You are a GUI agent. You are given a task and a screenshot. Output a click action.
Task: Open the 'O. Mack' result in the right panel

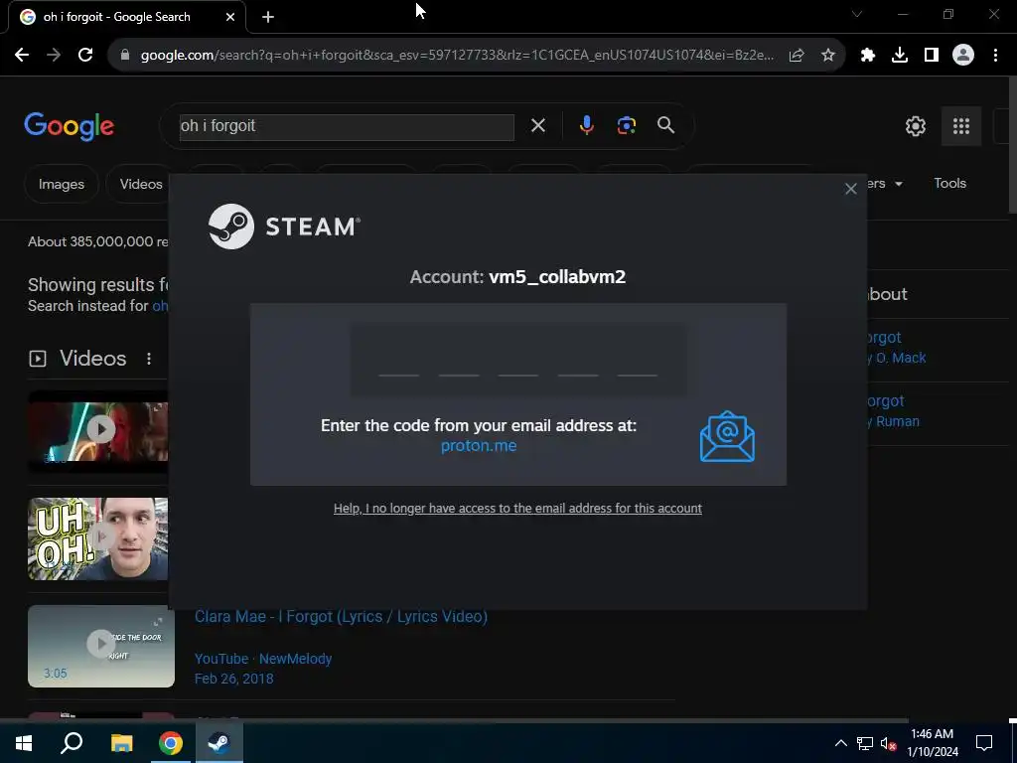coord(896,348)
